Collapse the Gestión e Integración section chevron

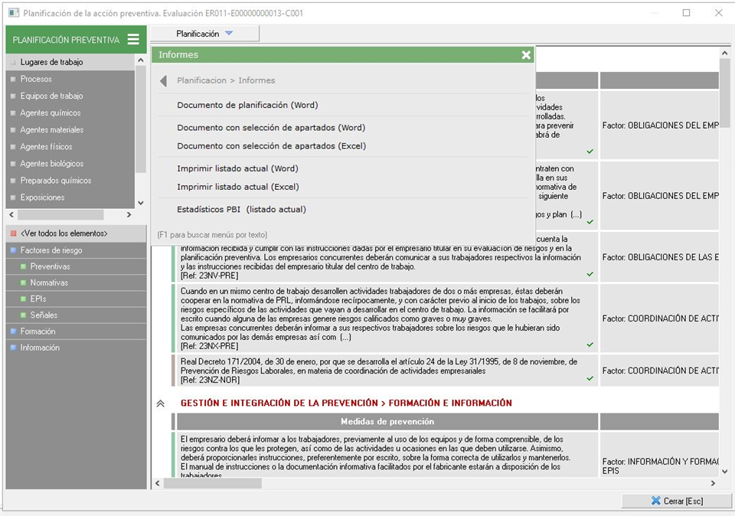[160, 403]
